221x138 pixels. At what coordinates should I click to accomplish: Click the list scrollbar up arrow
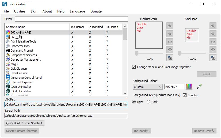tap(125, 26)
